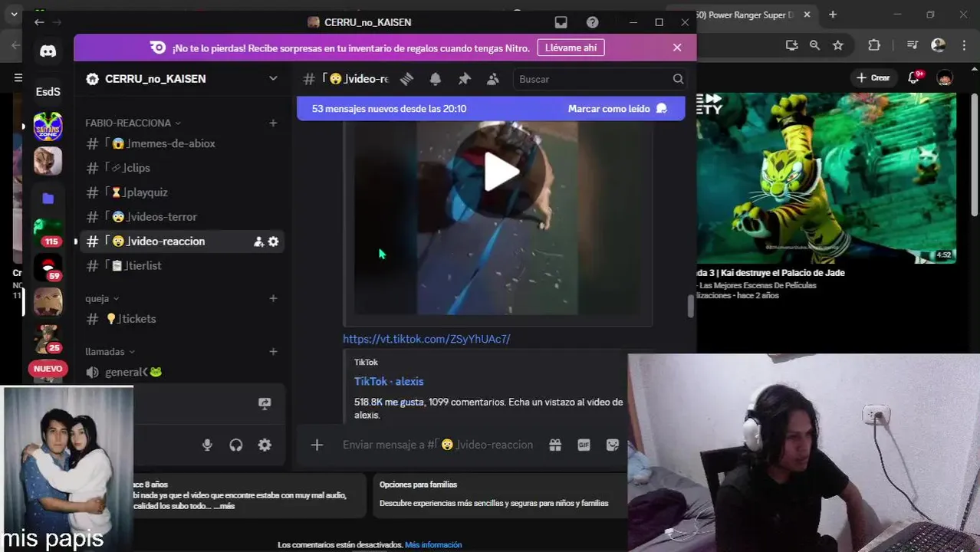Open pinned messages icon
Screen dimensions: 980x552
[464, 79]
